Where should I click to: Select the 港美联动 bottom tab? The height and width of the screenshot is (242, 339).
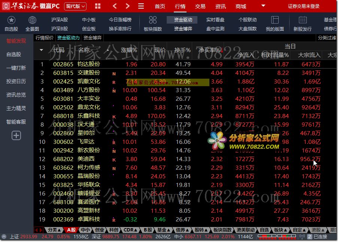pos(246,230)
